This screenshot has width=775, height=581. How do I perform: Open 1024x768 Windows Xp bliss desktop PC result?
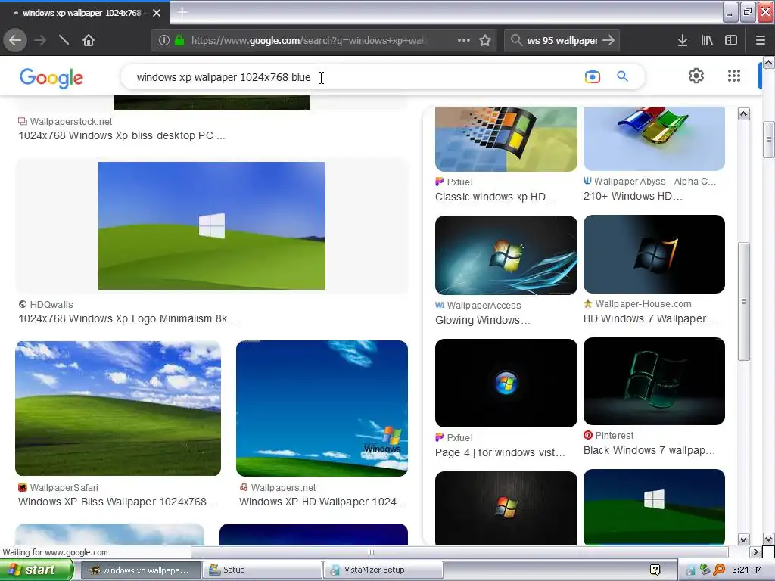click(122, 135)
